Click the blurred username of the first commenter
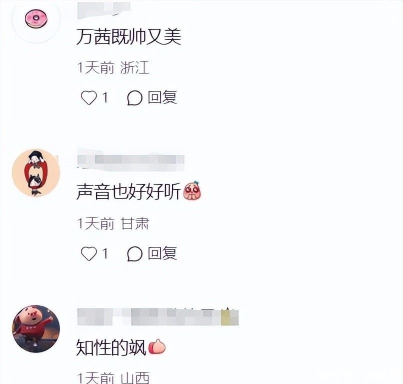This screenshot has height=384, width=403. 103,10
